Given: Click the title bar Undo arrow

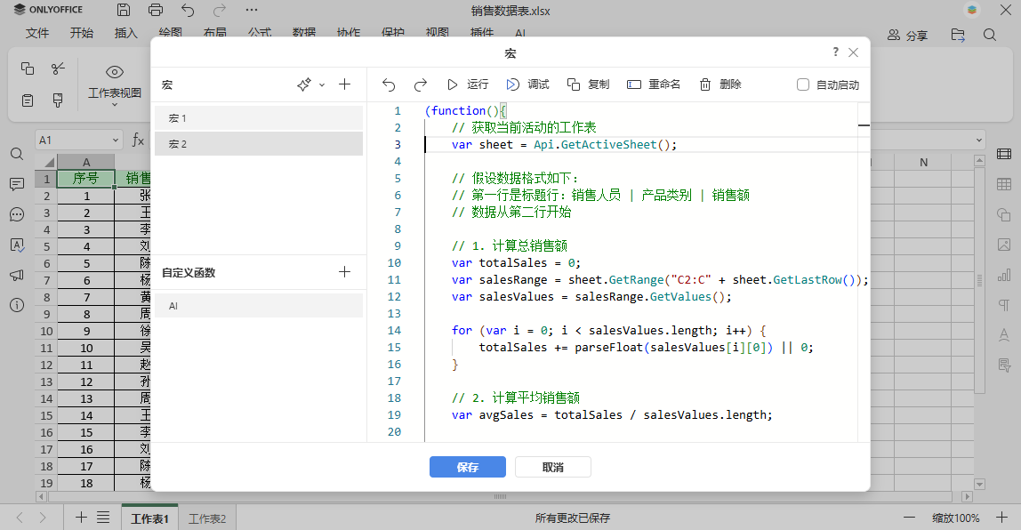Looking at the screenshot, I should pos(188,10).
